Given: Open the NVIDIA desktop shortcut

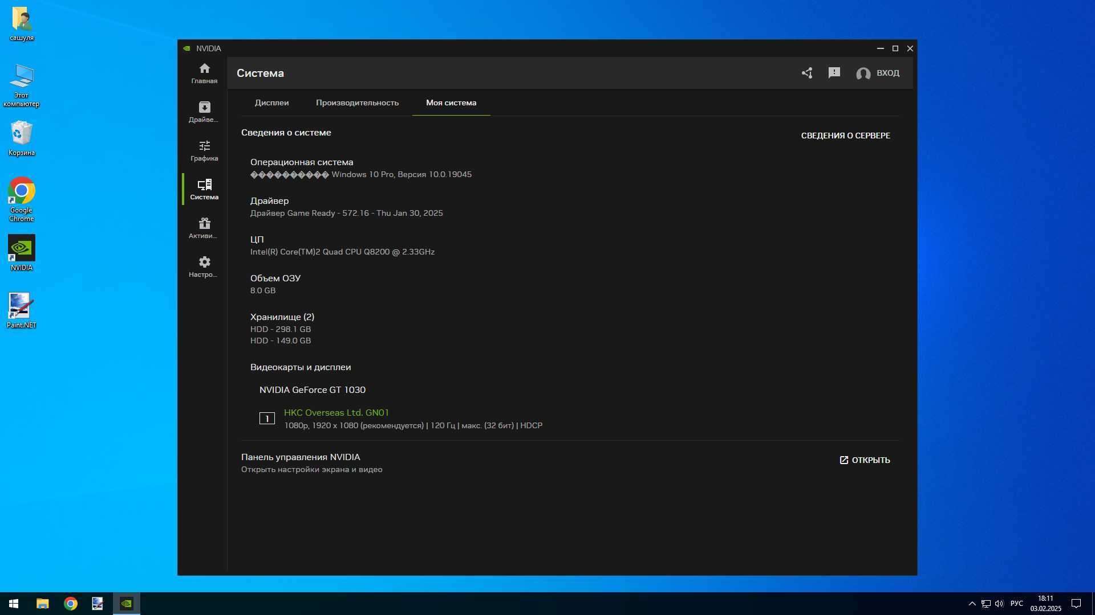Looking at the screenshot, I should 22,253.
